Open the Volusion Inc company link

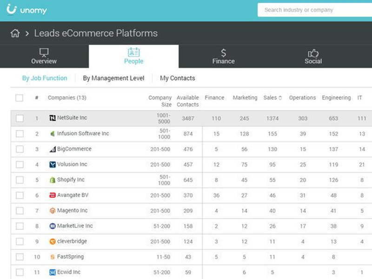(x=72, y=164)
